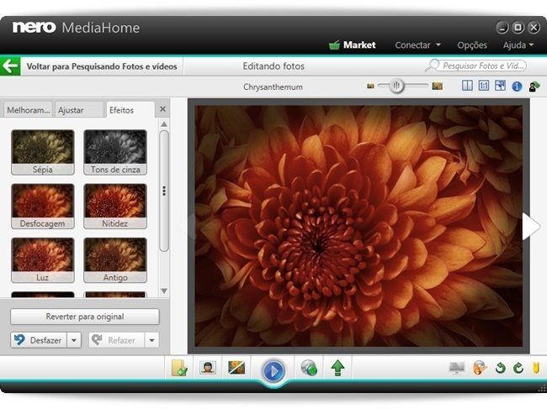Click the small thumbnail zoom-out icon
Screen dimensions: 547x409
tap(370, 86)
